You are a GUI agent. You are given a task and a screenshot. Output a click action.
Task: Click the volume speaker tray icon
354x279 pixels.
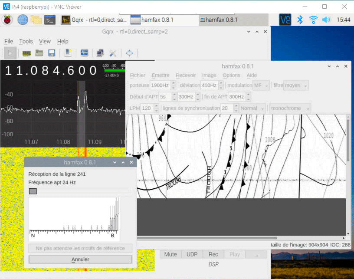pos(326,20)
